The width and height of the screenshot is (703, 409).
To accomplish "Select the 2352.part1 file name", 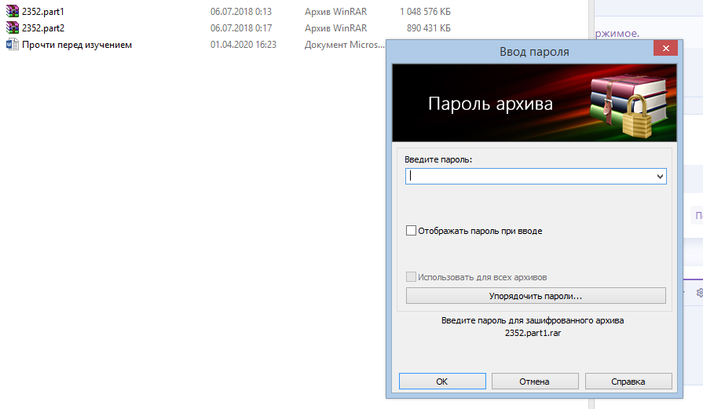I will pos(43,13).
